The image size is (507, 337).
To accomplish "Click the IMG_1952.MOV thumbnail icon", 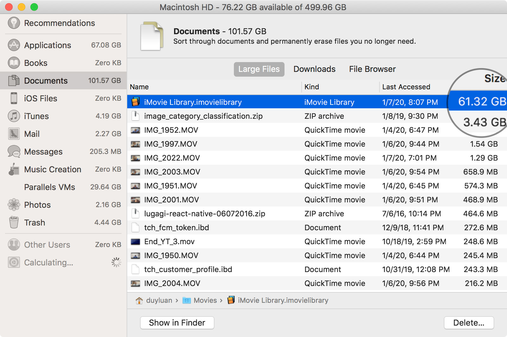I will (135, 130).
